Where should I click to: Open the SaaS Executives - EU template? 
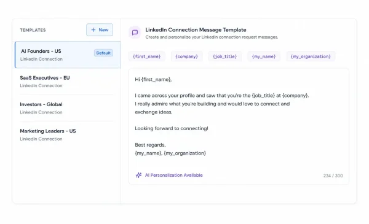click(66, 82)
